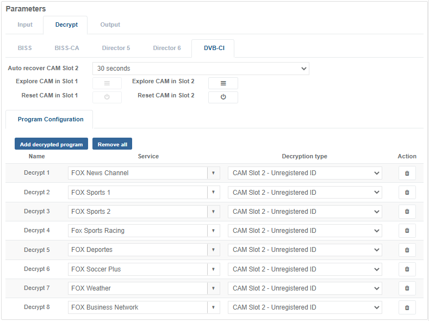Open the BISS-CA tab

67,48
